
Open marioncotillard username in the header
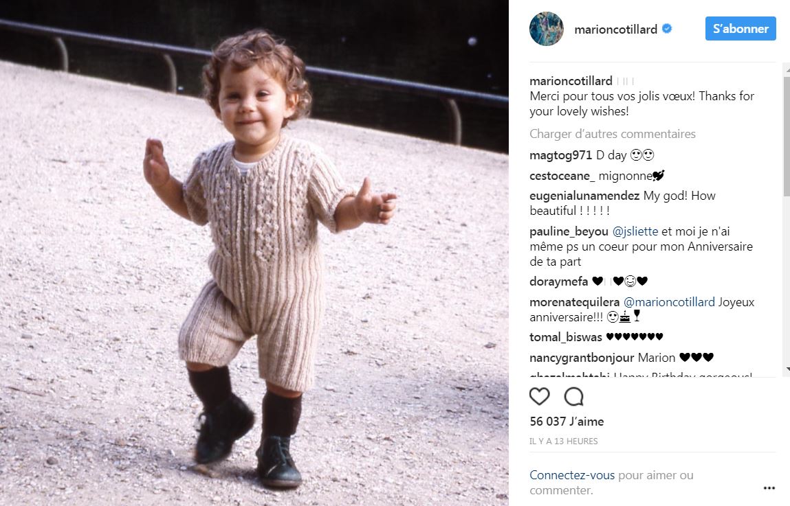tap(615, 29)
